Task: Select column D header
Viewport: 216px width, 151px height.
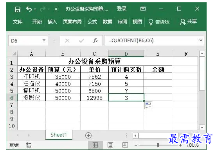Action: point(126,54)
